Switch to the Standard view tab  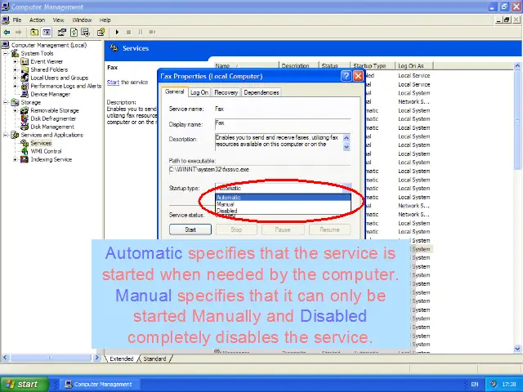pyautogui.click(x=154, y=359)
